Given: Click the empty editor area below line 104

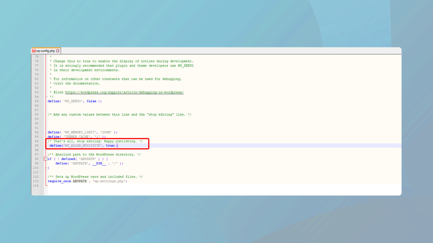Looking at the screenshot, I should click(141, 190).
